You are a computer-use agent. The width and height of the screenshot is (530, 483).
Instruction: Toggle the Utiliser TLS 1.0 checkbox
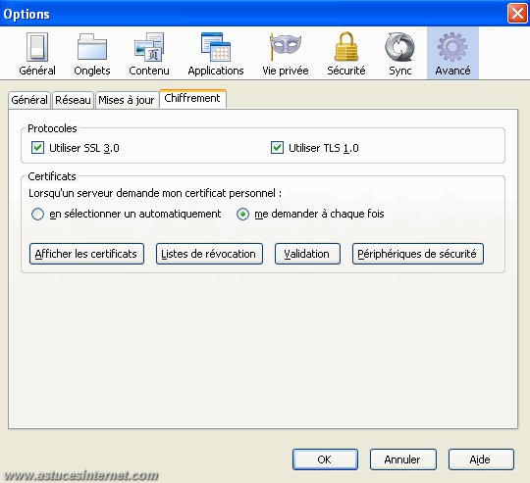pyautogui.click(x=277, y=148)
